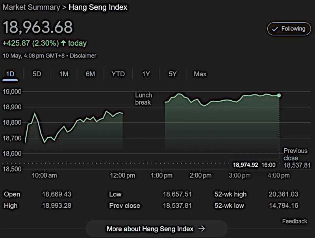315x238 pixels.
Task: Click the Feedback link
Action: coord(295,221)
